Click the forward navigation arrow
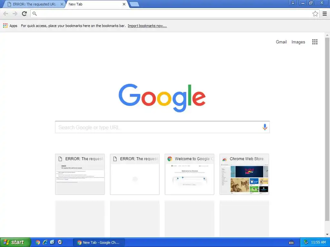Viewport: 330px width, 247px height. click(15, 14)
